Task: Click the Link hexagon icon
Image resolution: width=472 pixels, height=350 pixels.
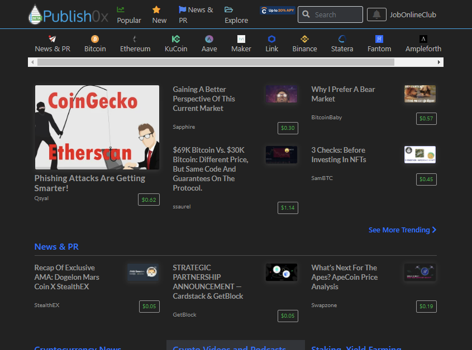Action: click(271, 39)
